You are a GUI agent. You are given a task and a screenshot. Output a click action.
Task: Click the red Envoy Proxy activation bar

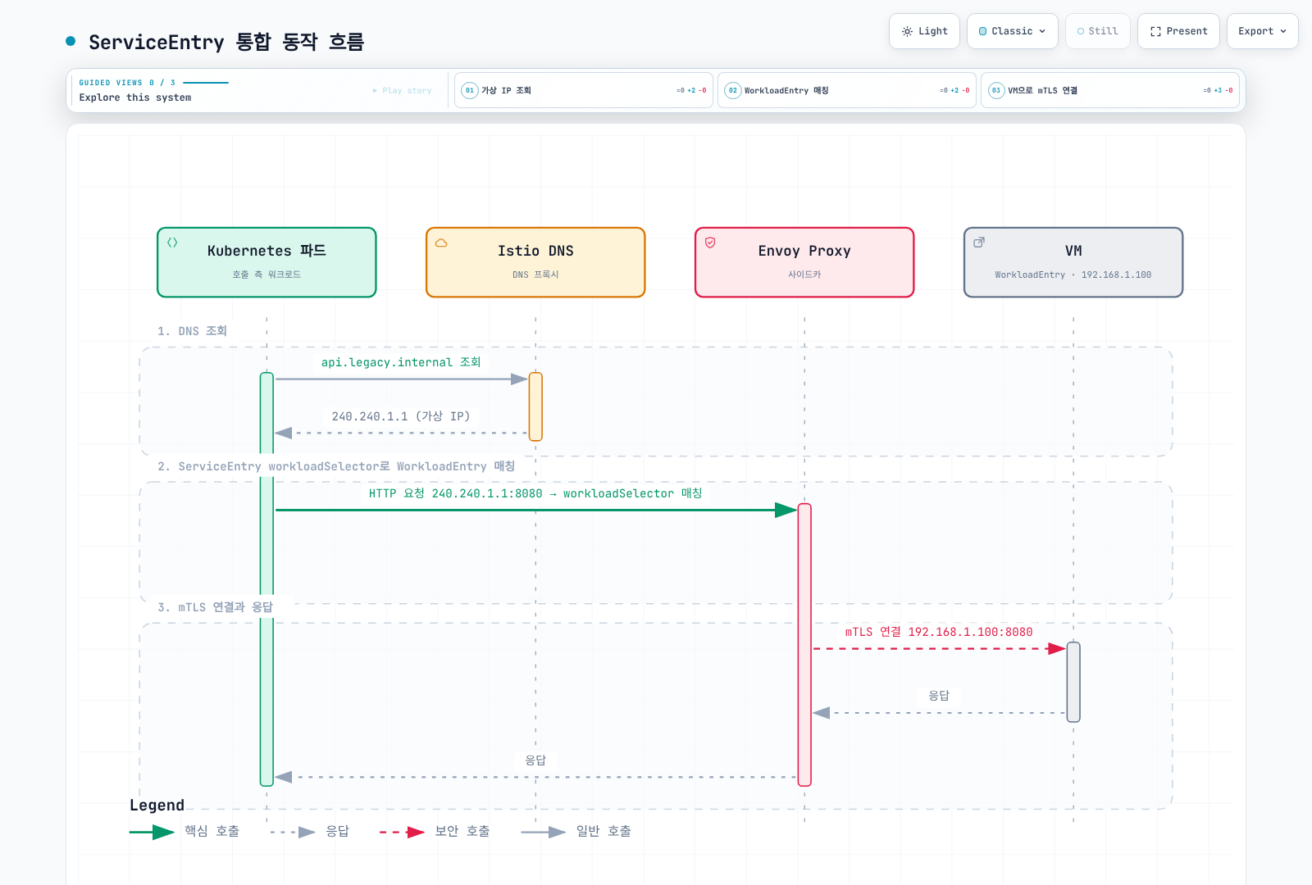point(804,645)
